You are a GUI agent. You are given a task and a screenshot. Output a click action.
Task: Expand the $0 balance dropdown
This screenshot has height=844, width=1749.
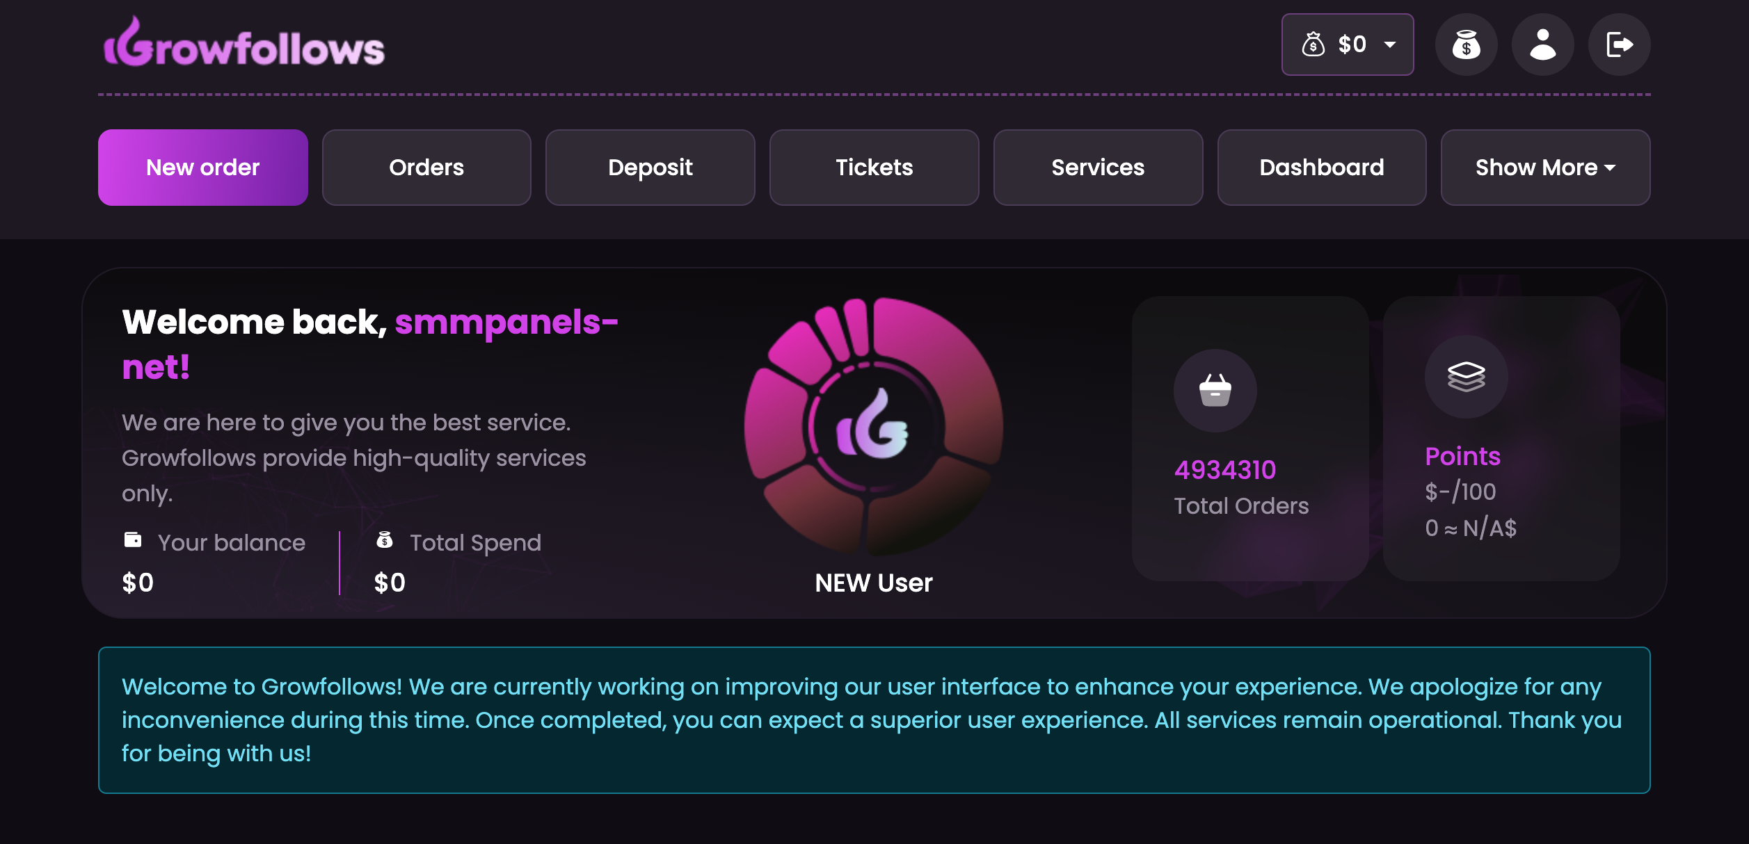point(1347,44)
